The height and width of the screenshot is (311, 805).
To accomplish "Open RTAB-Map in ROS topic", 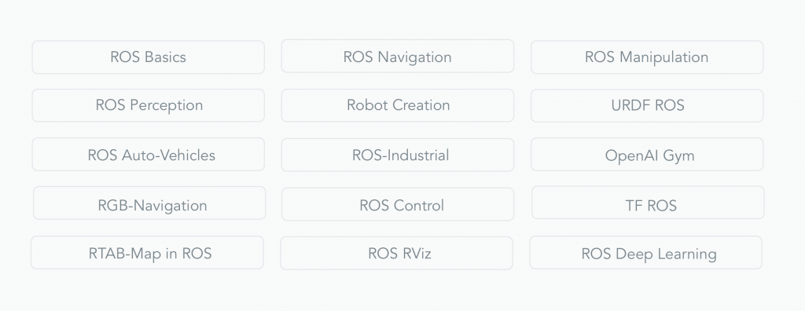I will coord(147,253).
